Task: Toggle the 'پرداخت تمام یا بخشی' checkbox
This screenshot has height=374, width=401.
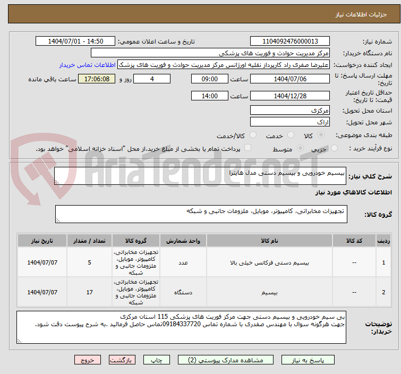Action: click(248, 148)
